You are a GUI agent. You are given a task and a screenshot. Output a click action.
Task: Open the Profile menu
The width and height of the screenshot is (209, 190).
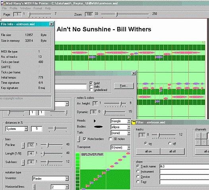pos(14,8)
